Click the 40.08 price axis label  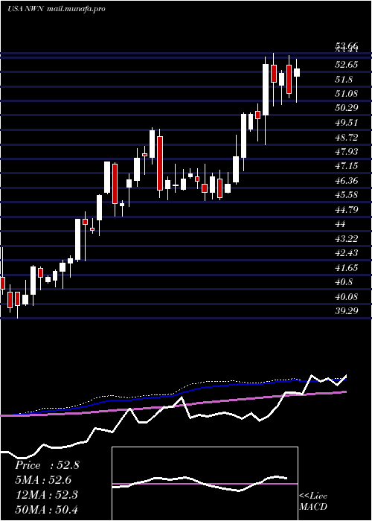click(x=347, y=296)
